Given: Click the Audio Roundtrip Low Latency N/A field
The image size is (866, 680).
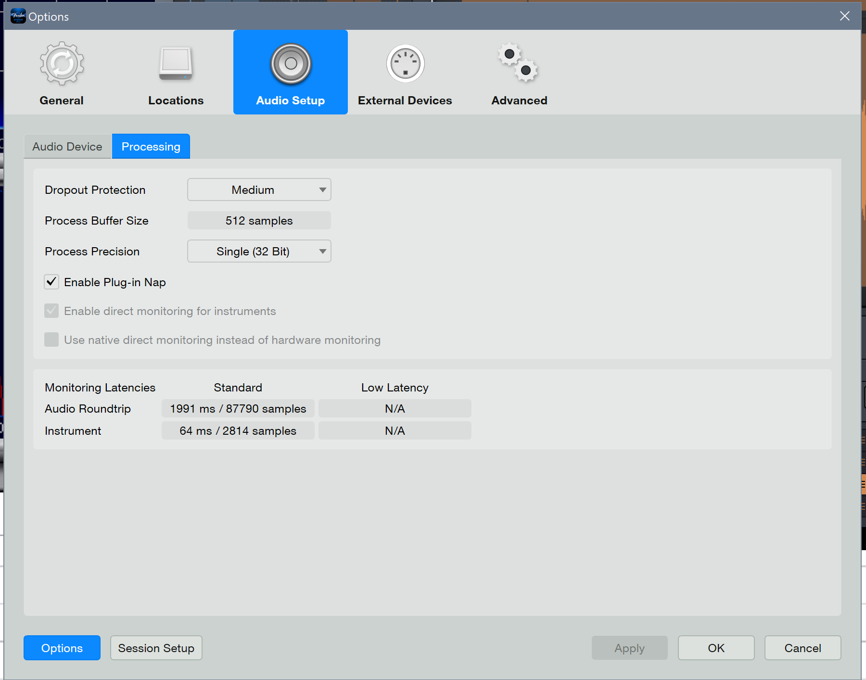Looking at the screenshot, I should click(x=395, y=409).
